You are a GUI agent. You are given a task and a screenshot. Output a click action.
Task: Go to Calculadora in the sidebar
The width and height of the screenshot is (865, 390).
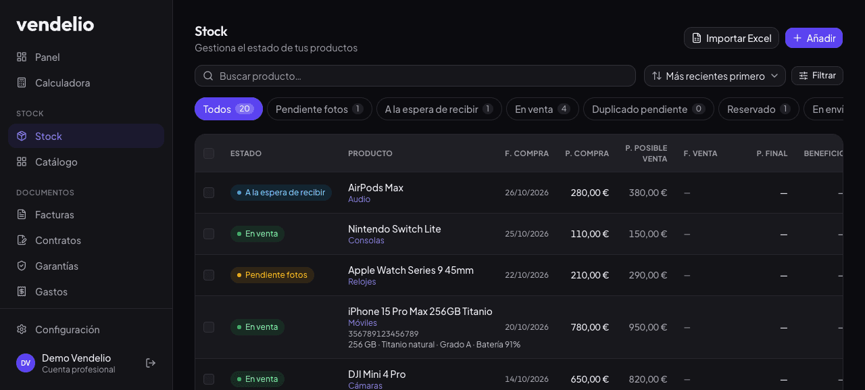pyautogui.click(x=86, y=82)
